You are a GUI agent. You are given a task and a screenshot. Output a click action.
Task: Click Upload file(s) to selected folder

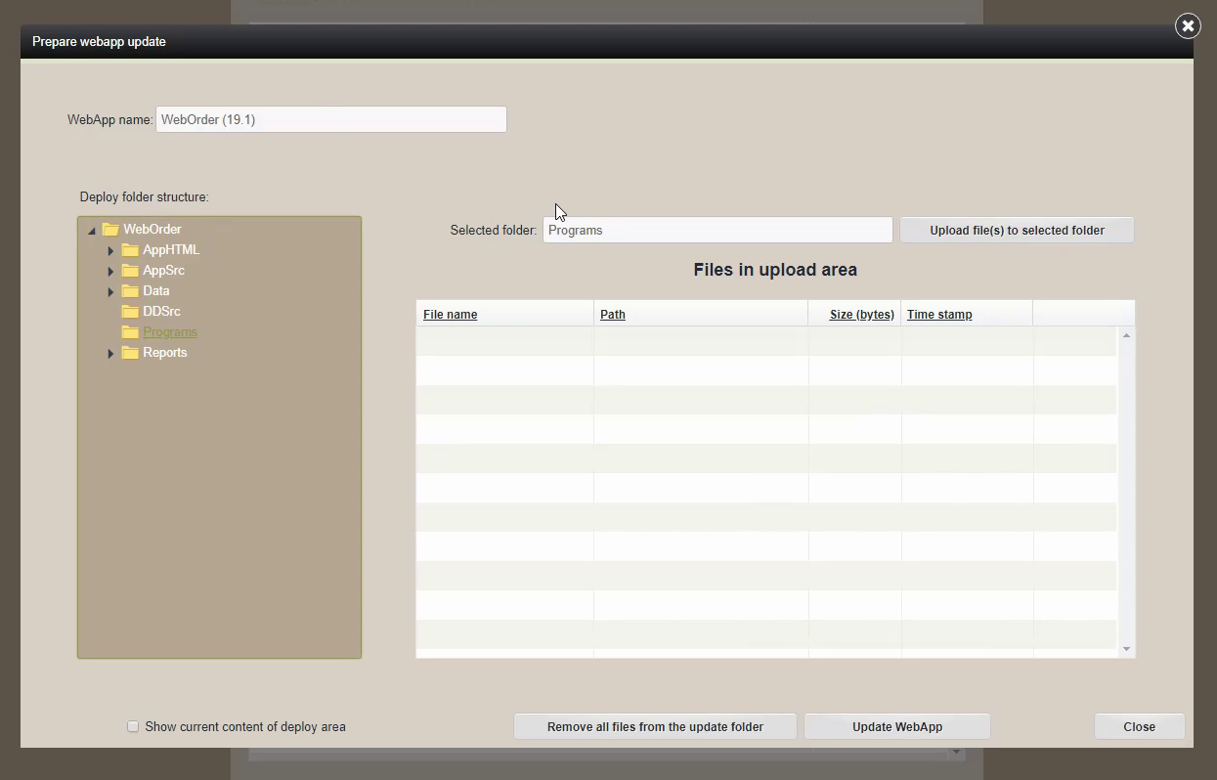click(x=1017, y=231)
